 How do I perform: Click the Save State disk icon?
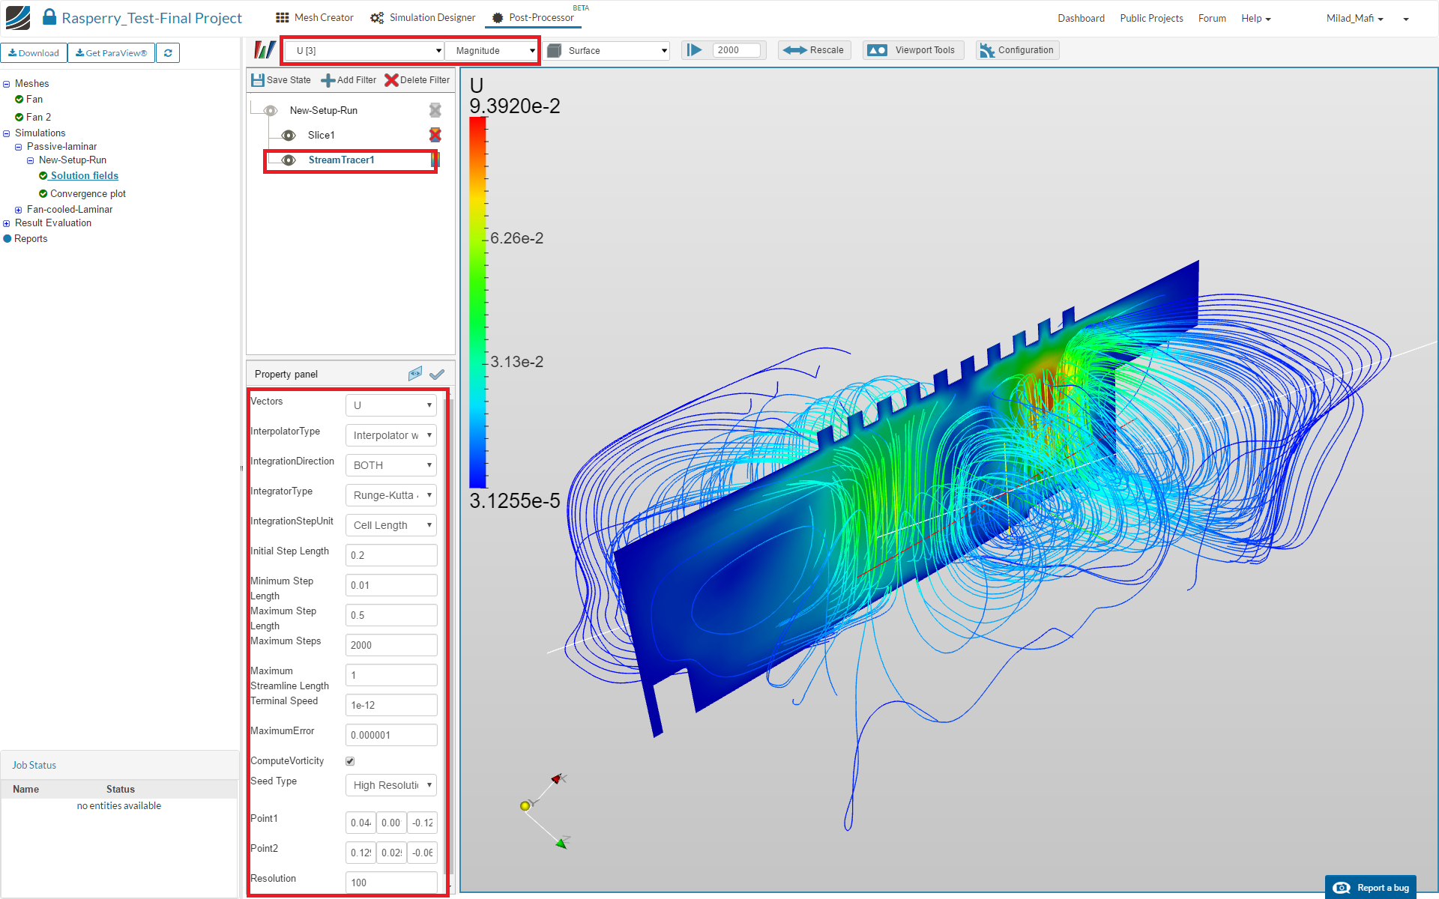pos(258,80)
